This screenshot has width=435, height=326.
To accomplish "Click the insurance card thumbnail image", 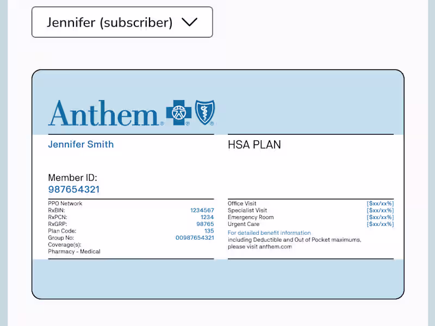I will point(217,184).
